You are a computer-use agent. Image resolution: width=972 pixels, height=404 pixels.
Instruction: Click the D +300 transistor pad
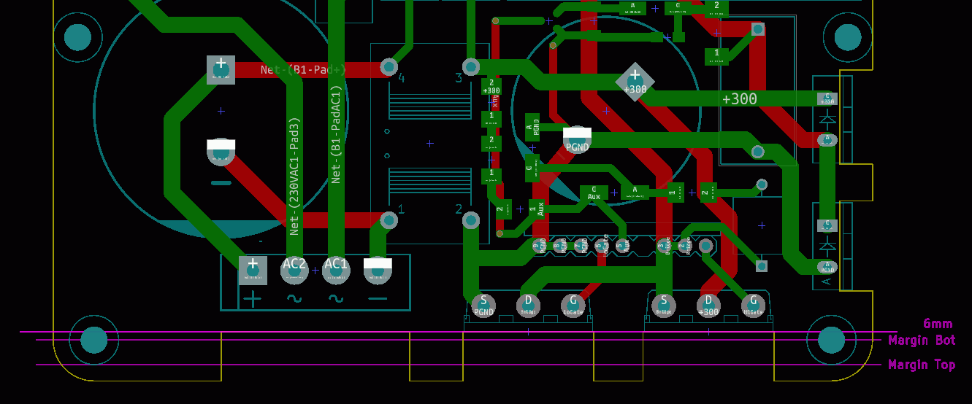pyautogui.click(x=708, y=305)
